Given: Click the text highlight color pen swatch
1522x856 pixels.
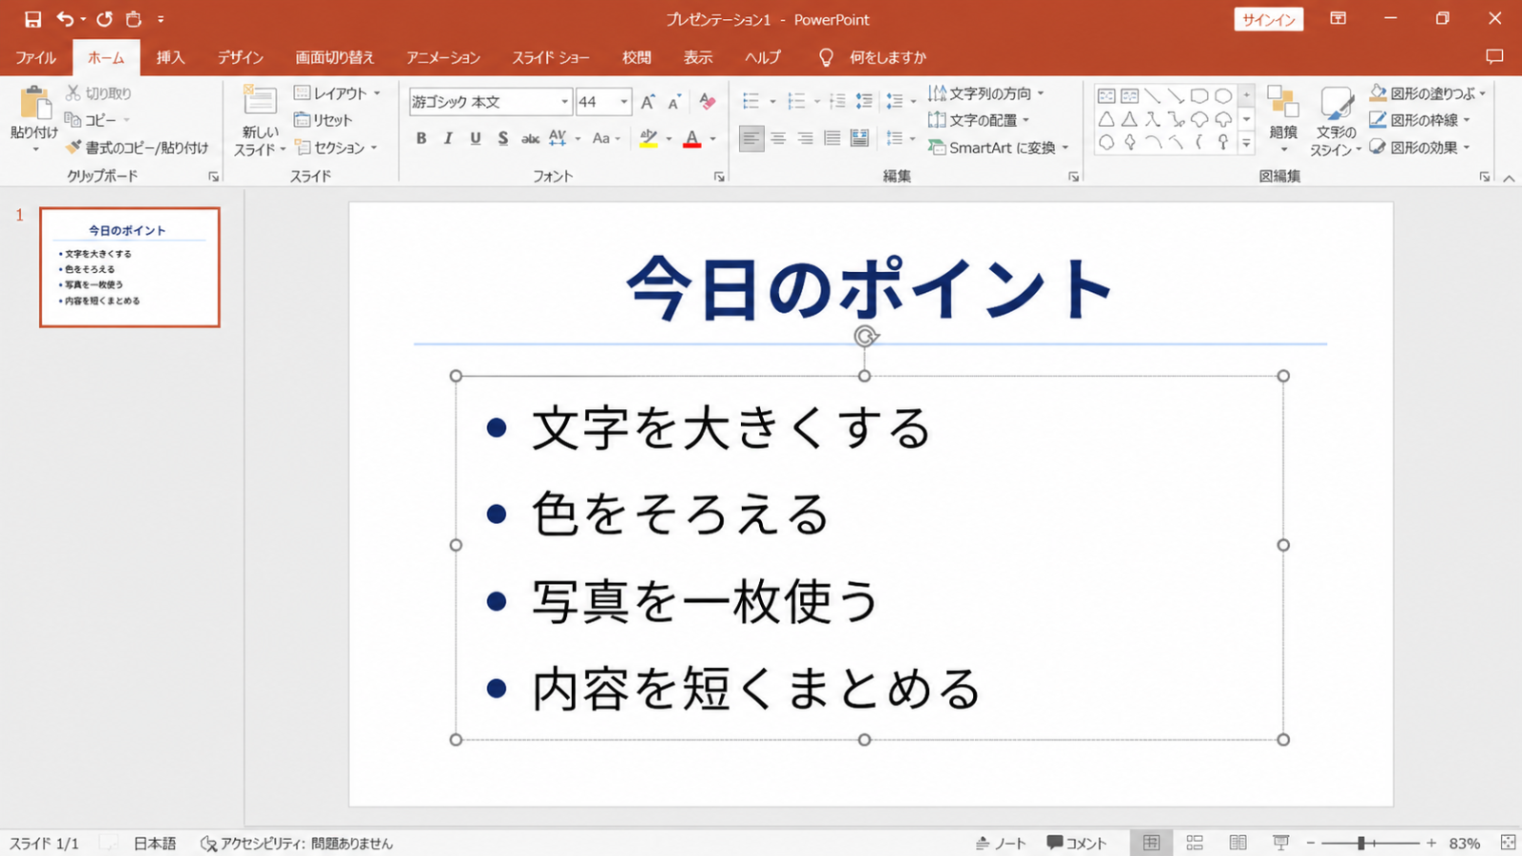Looking at the screenshot, I should tap(649, 139).
